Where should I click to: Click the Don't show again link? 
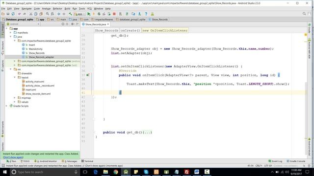pyautogui.click(x=13, y=157)
